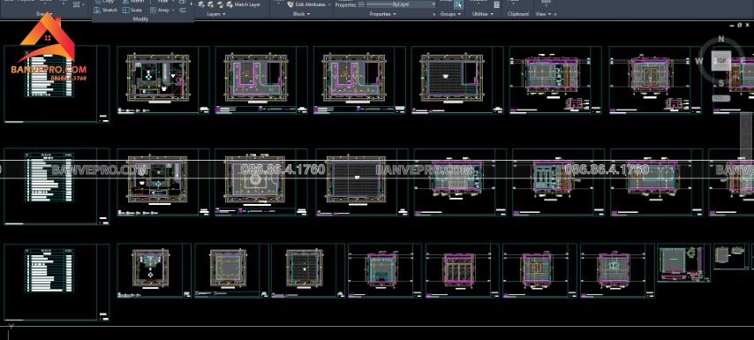Click the N compass direction on ViewCube
Screen dimensions: 754x340
click(x=720, y=40)
